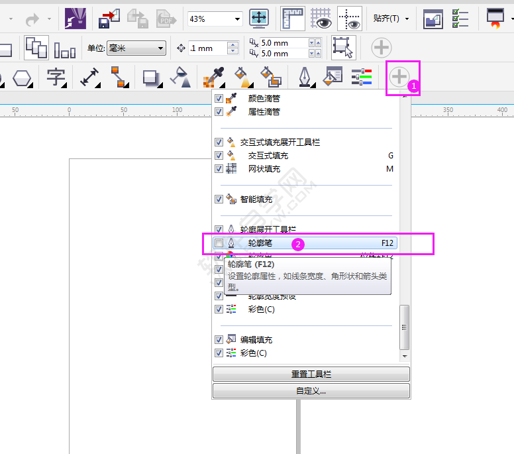
Task: Click property bar Quick Customize plus button
Action: click(x=382, y=48)
